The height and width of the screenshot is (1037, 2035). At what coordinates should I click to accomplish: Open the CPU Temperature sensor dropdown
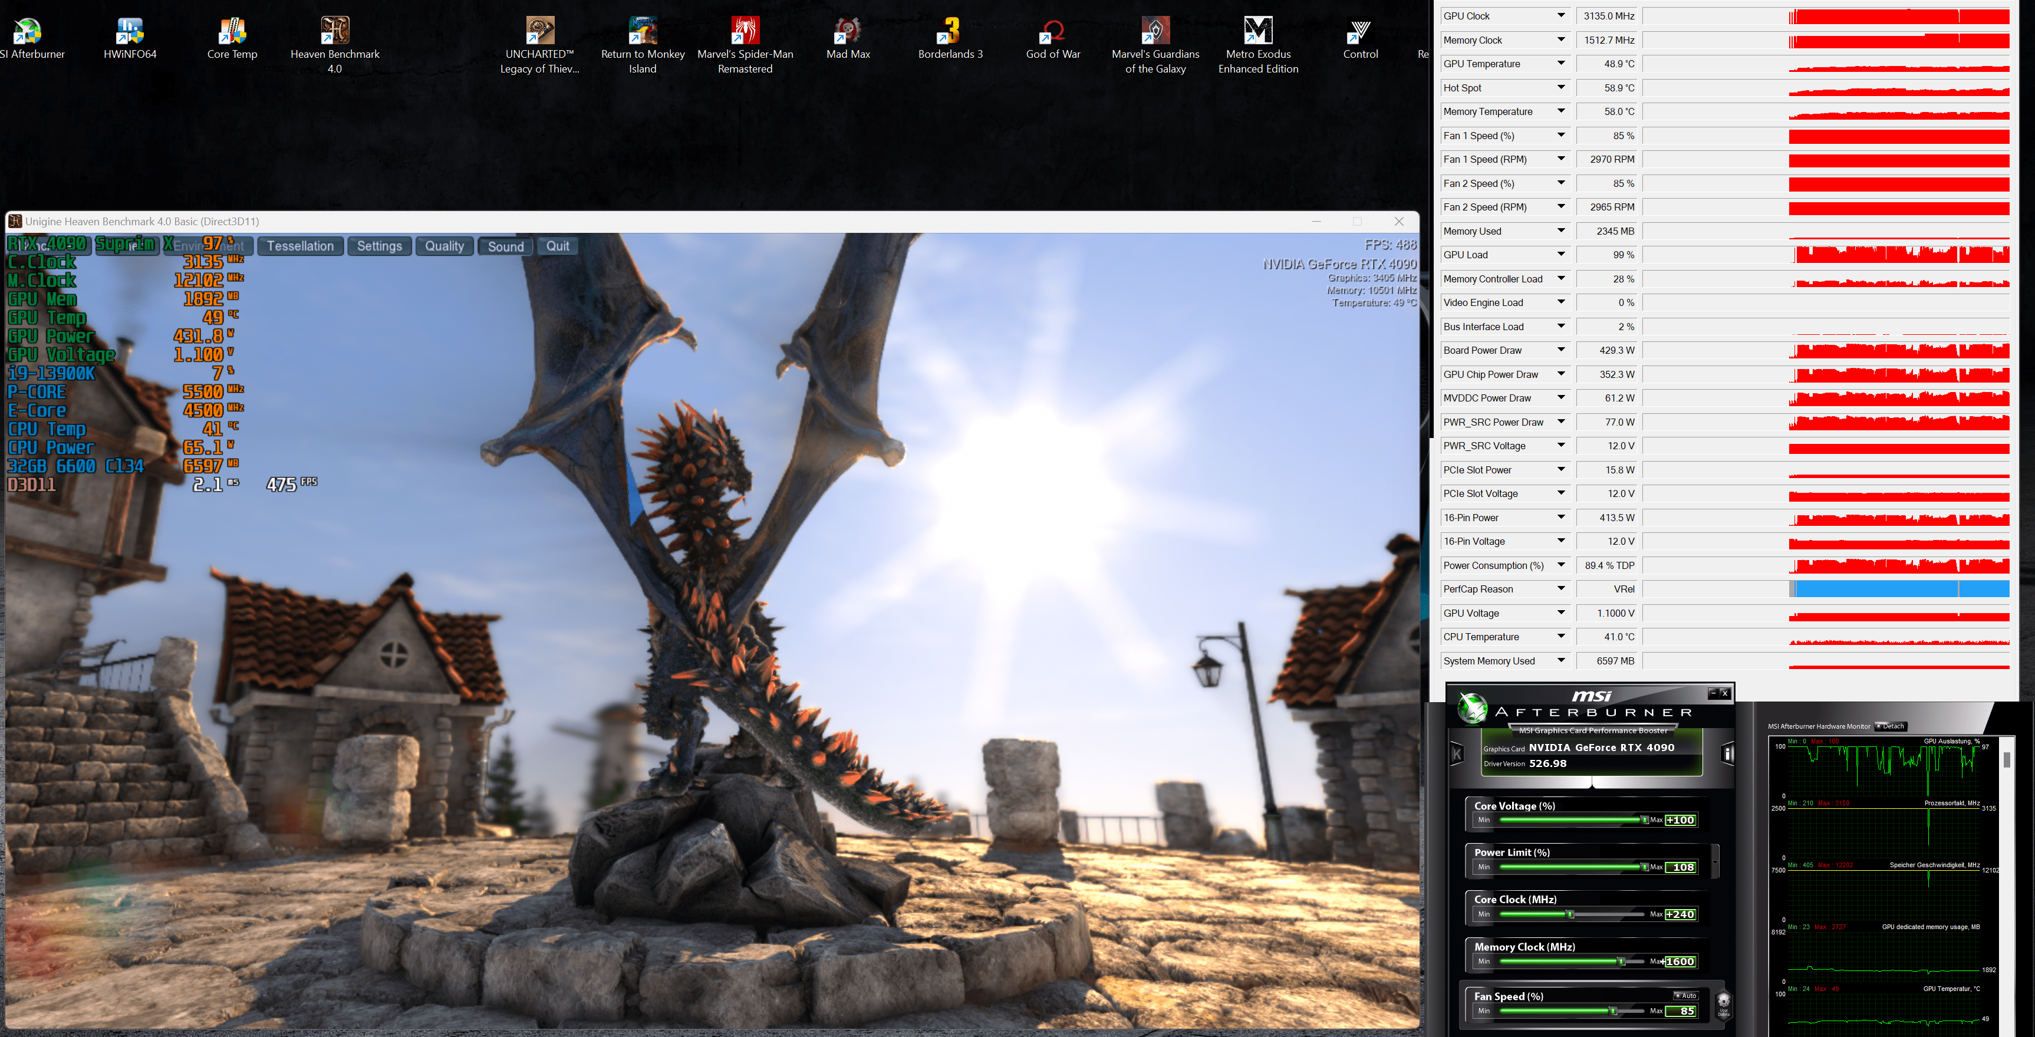(1561, 637)
